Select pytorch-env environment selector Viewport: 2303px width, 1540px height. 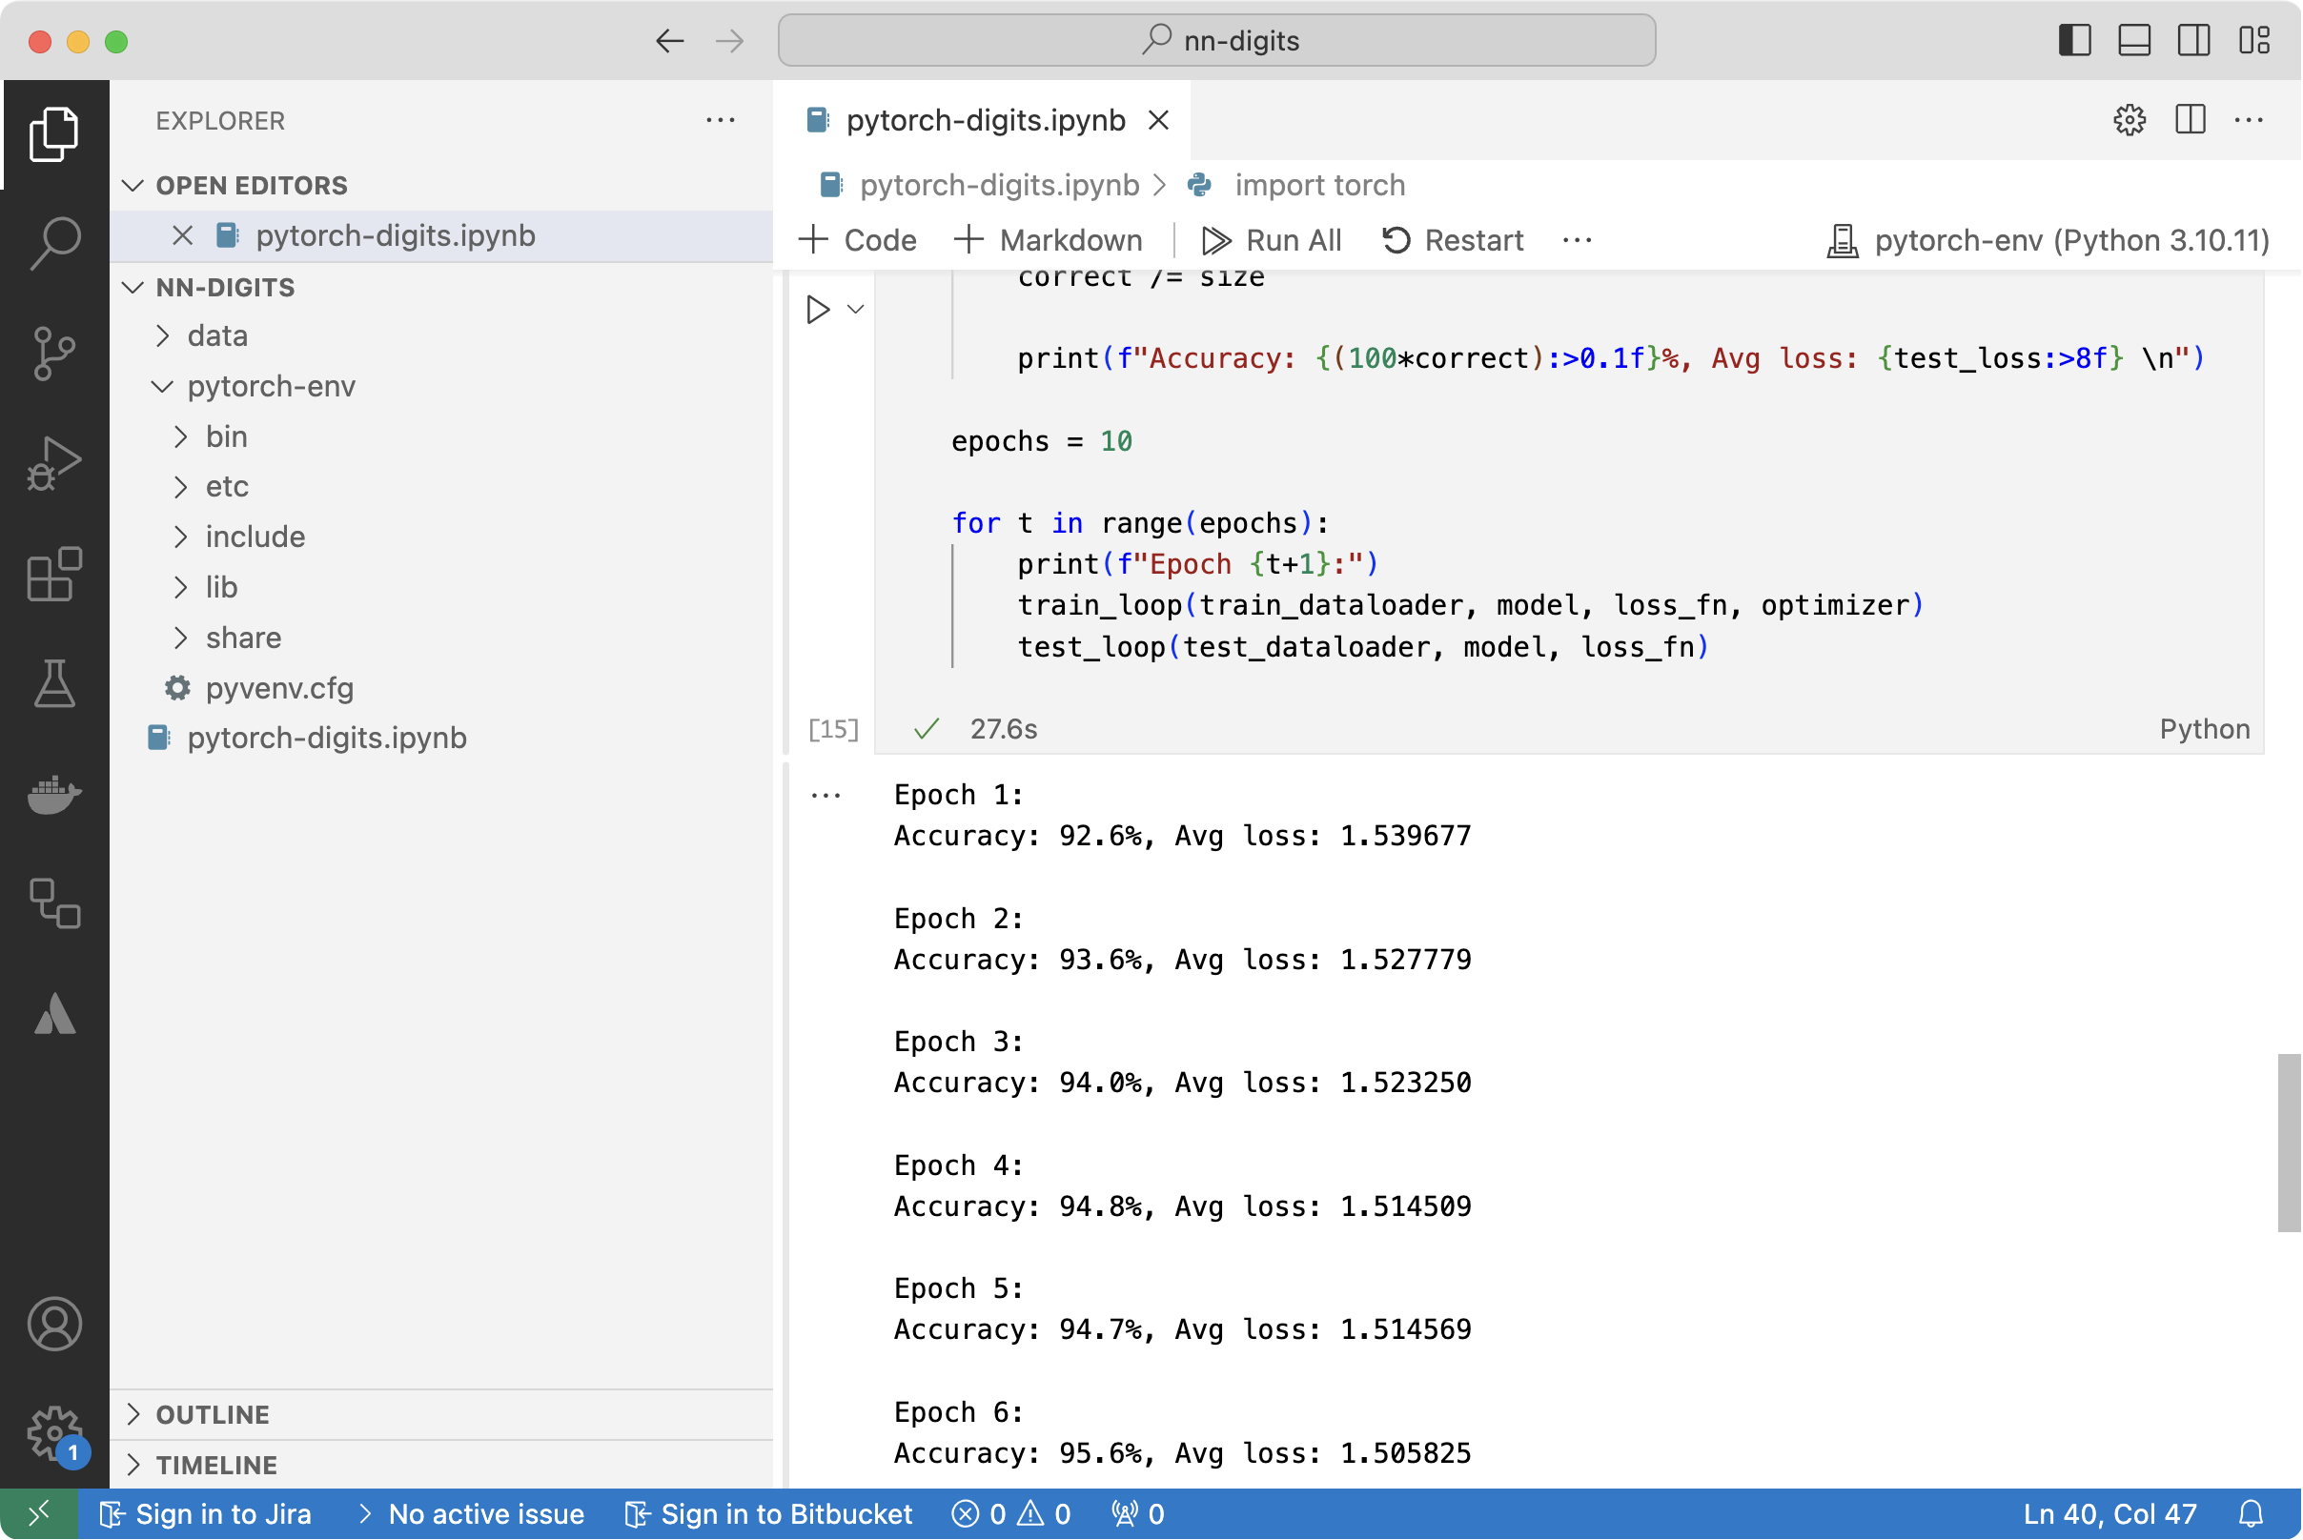(2047, 240)
